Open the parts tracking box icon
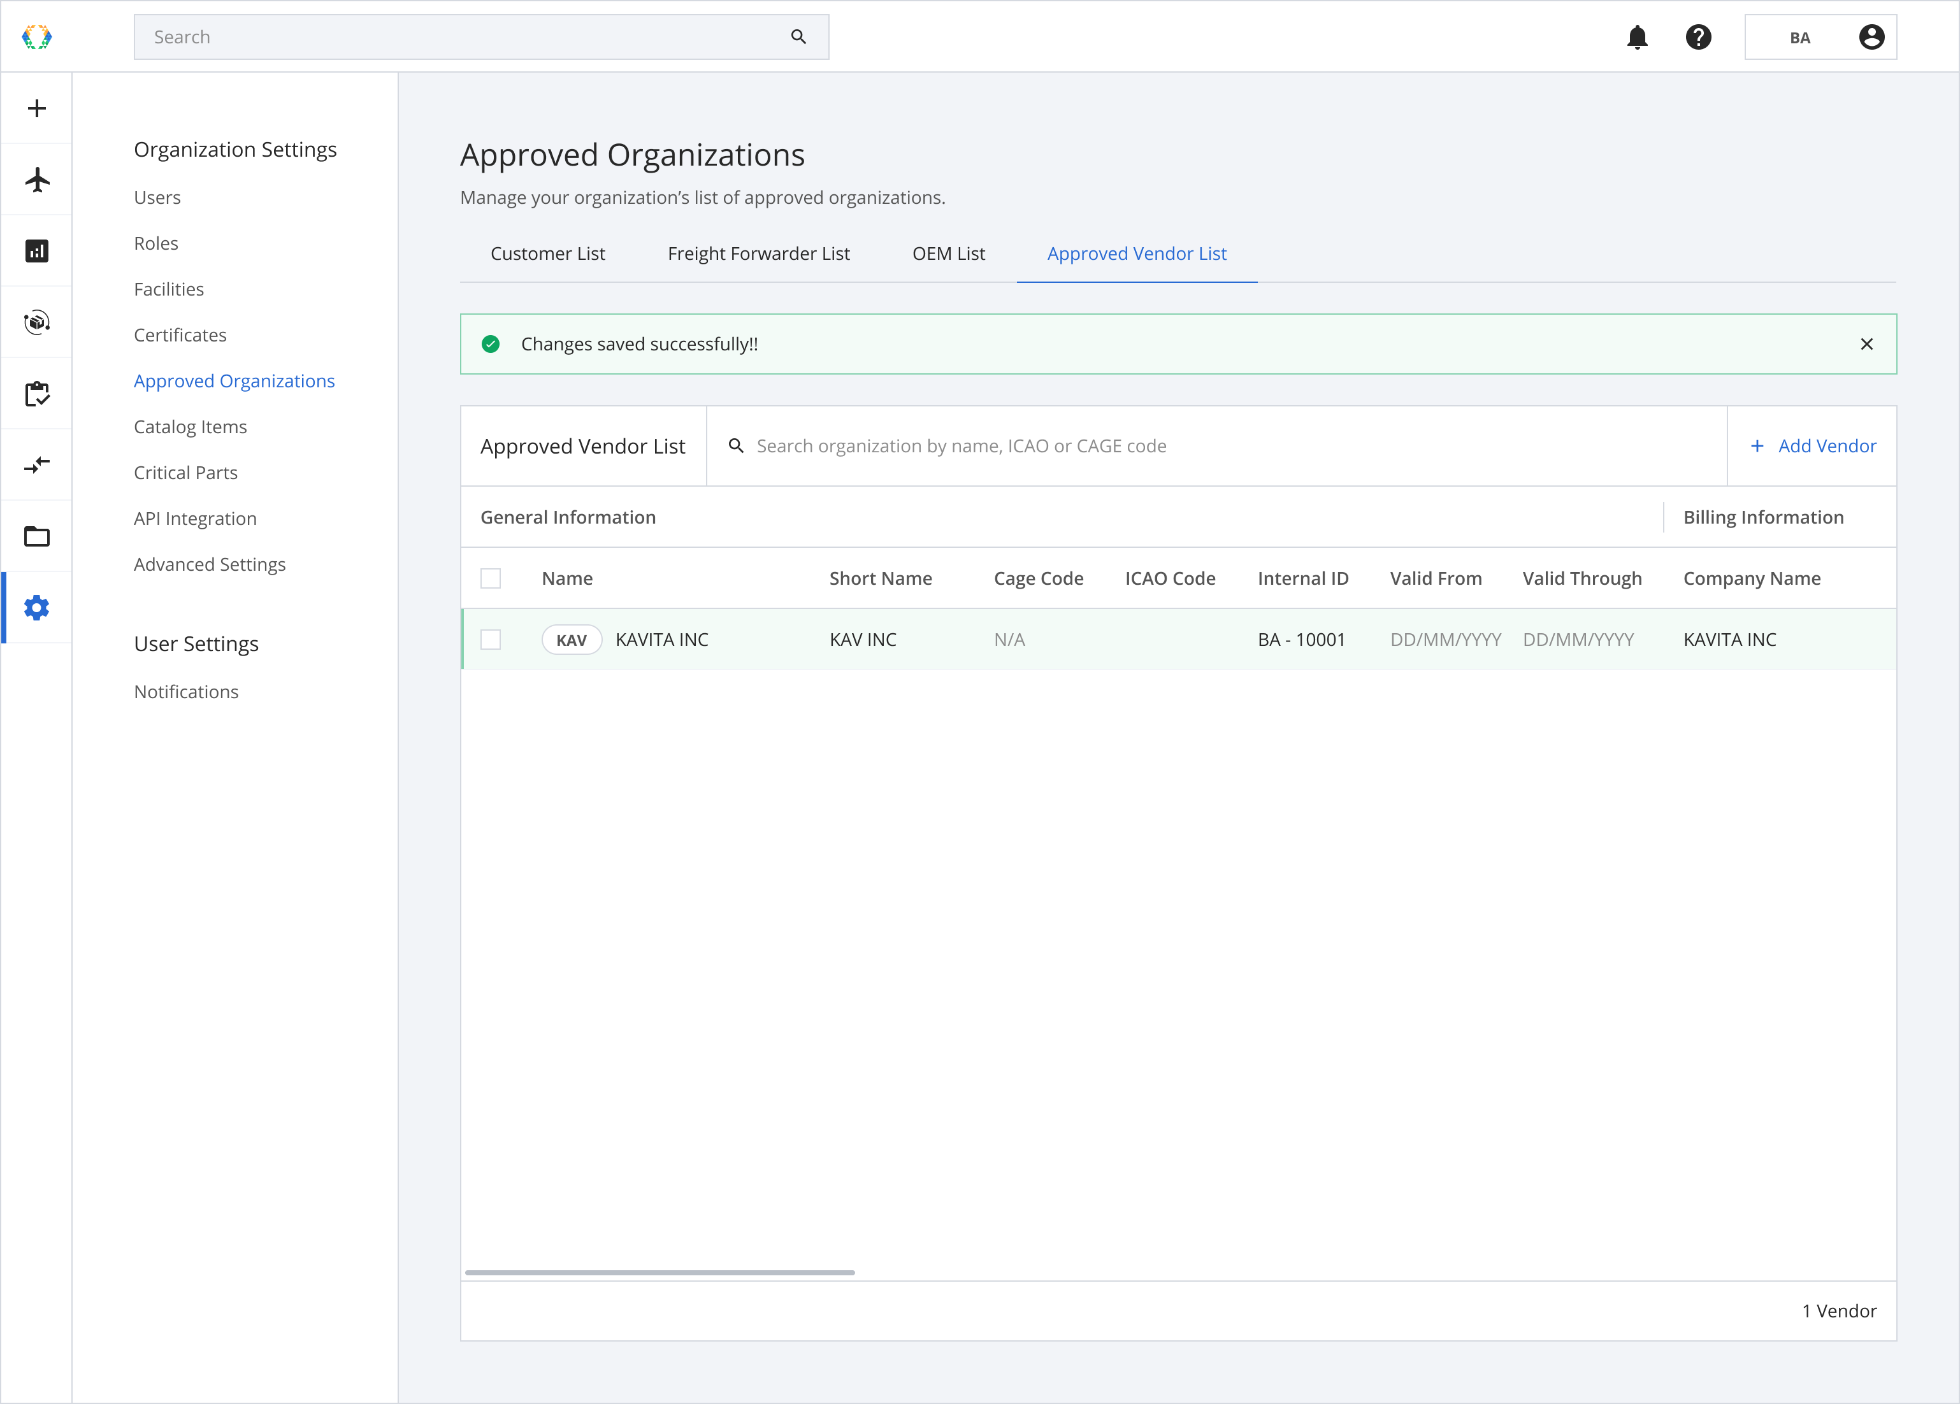 pos(36,322)
